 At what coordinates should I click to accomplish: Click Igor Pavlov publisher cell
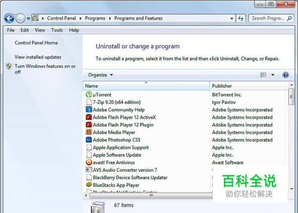[224, 102]
